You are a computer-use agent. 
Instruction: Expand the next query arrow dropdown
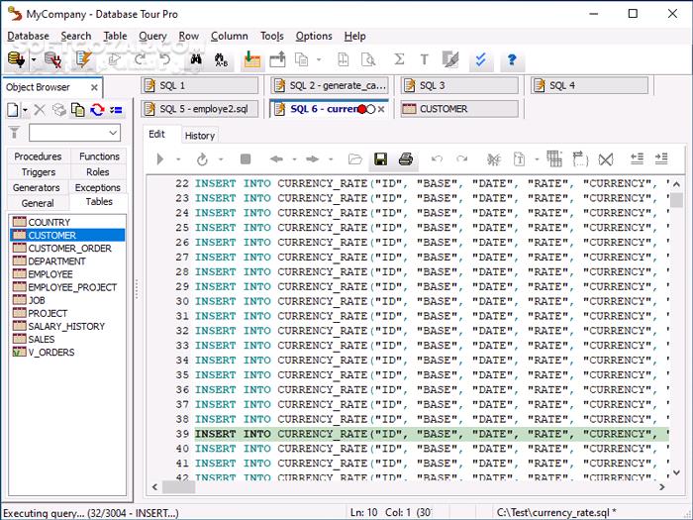[331, 159]
